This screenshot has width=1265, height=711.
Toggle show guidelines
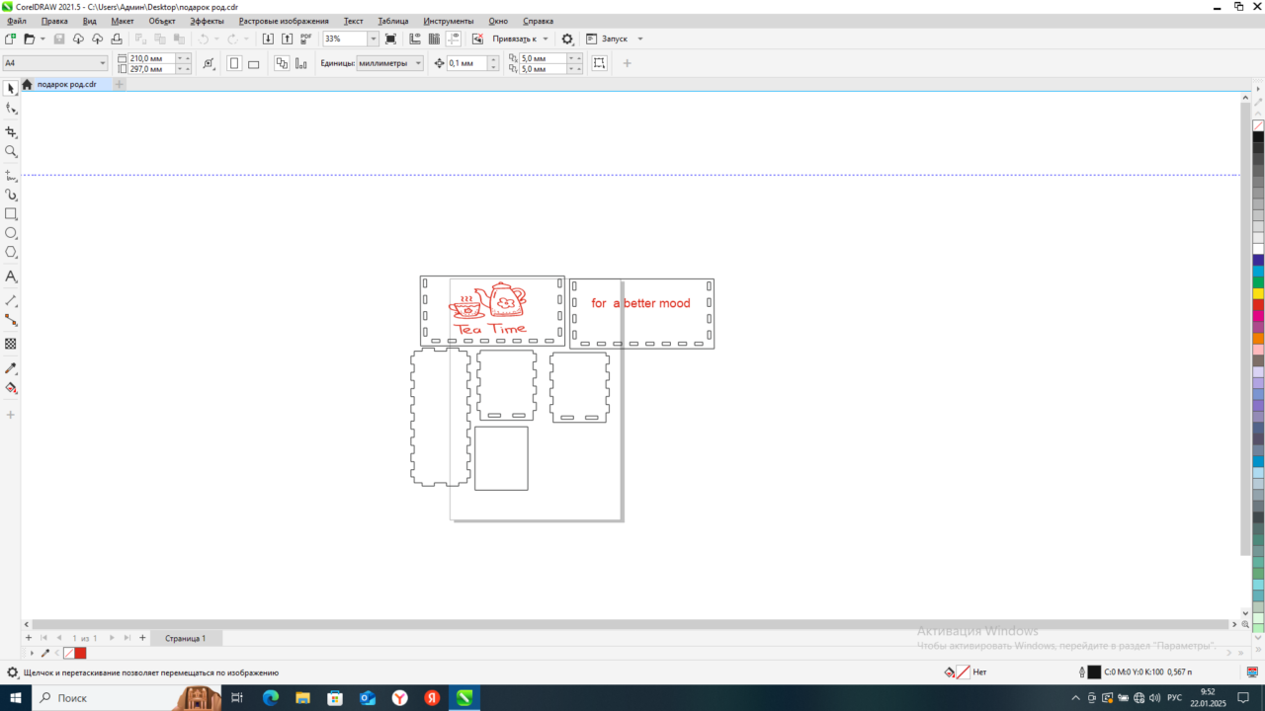point(453,39)
